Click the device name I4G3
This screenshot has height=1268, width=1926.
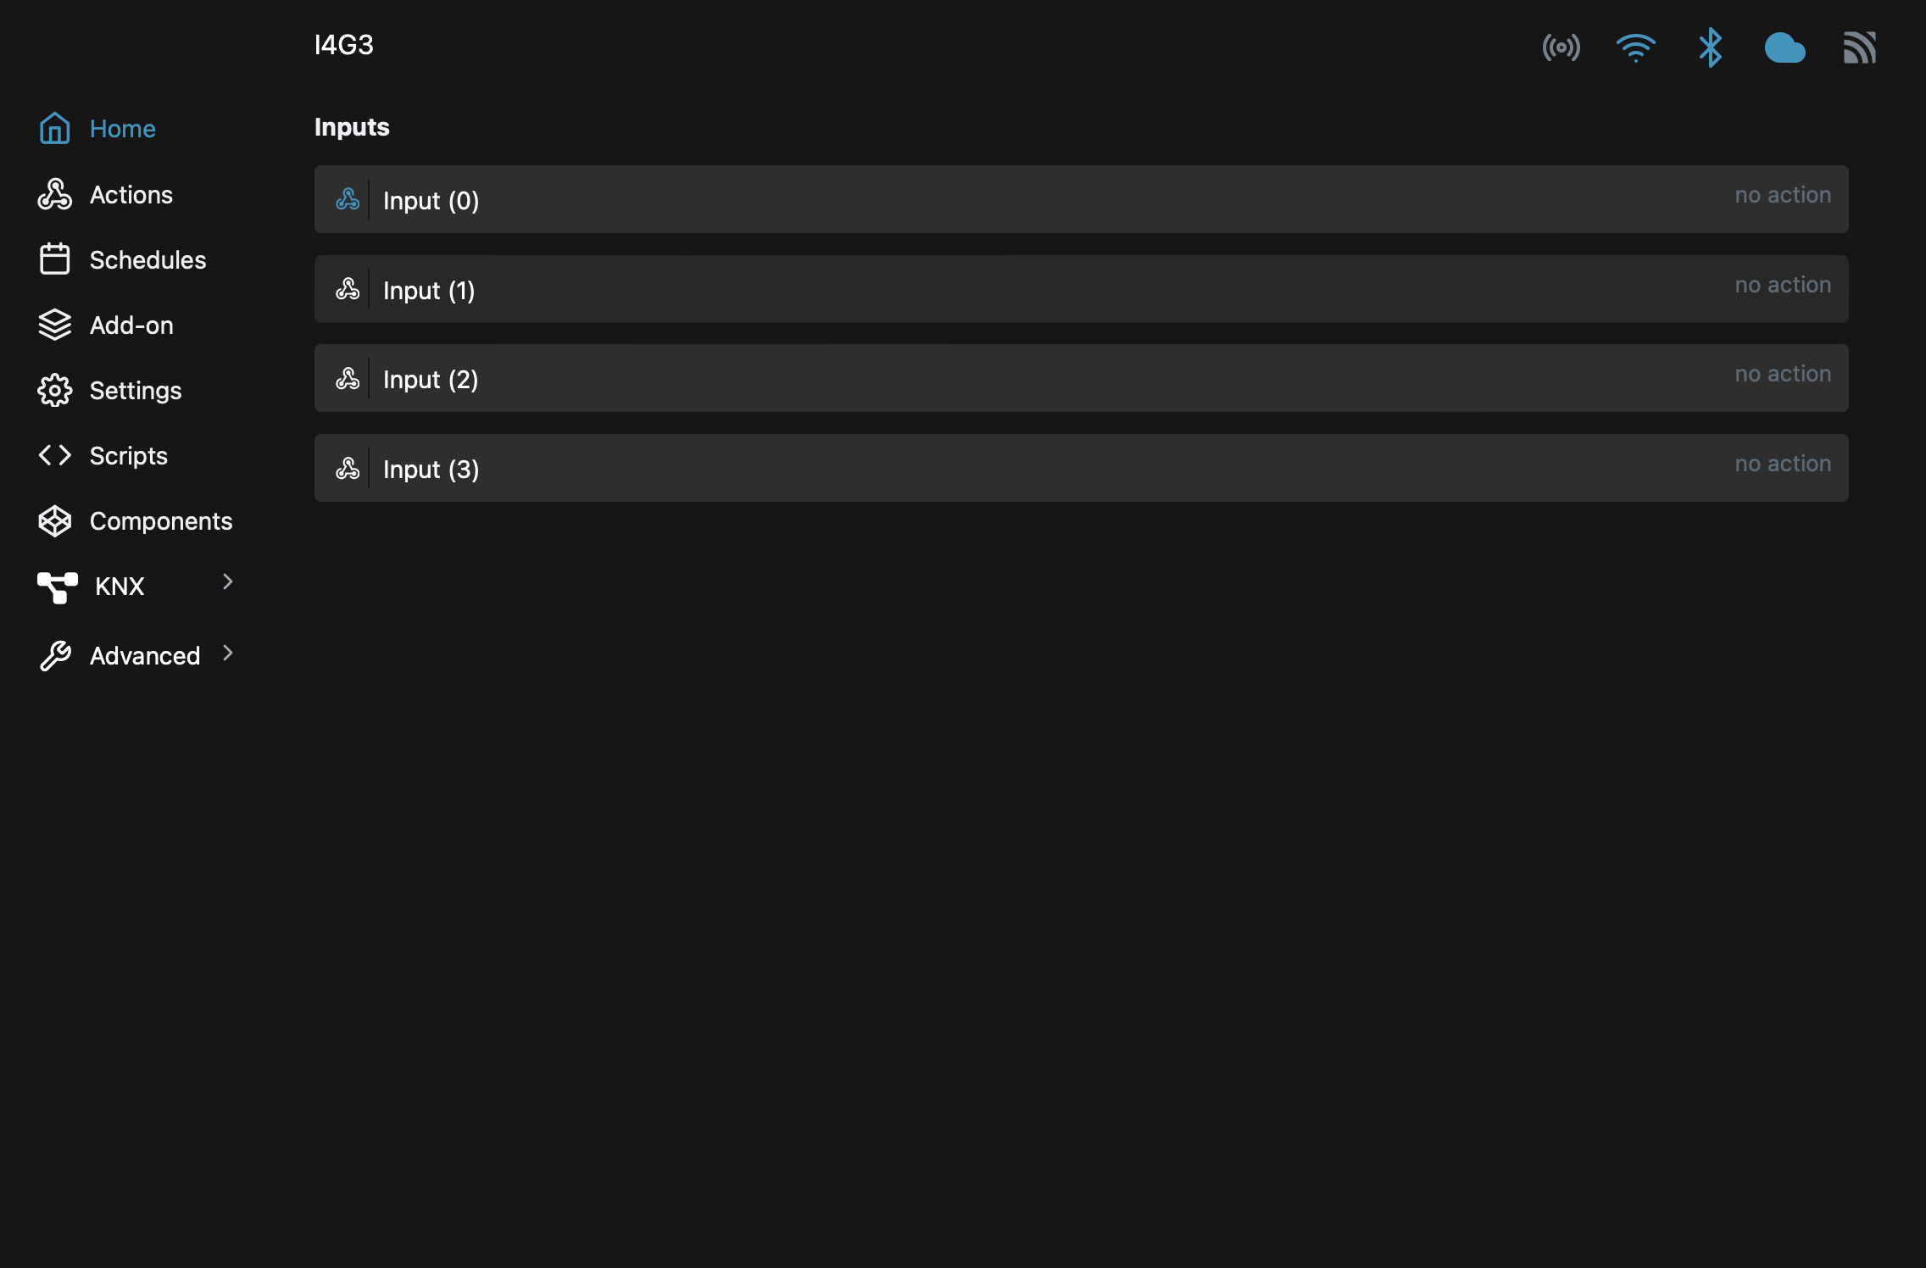(x=343, y=45)
